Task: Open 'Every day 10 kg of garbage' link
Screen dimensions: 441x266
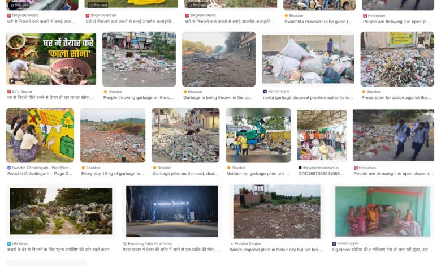Action: (113, 174)
